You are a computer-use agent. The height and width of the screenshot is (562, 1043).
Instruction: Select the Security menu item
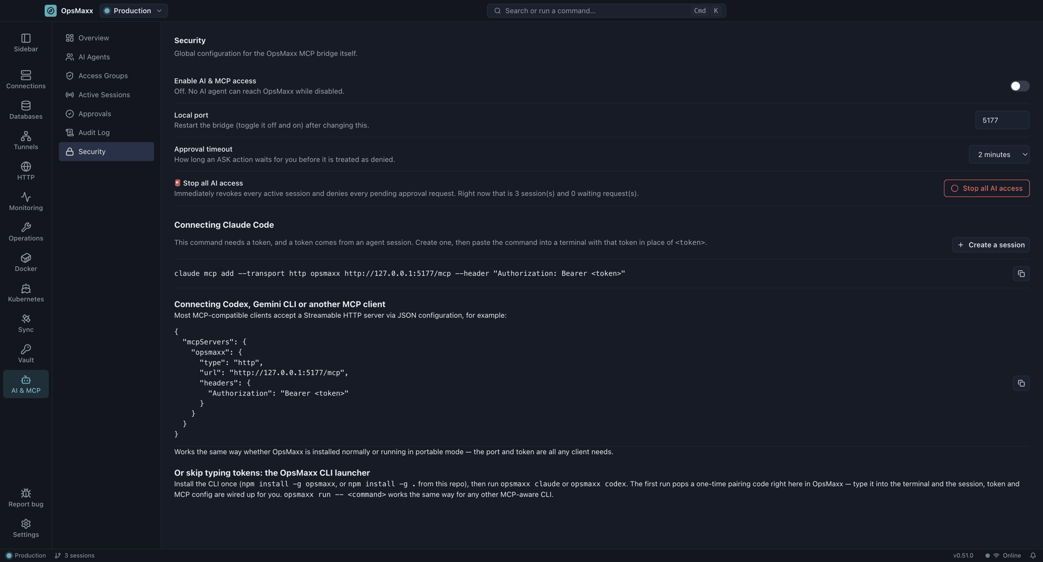(x=106, y=152)
